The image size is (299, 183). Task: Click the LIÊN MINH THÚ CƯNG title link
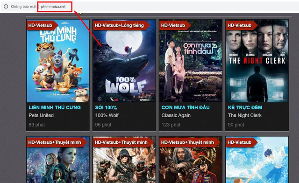(55, 107)
